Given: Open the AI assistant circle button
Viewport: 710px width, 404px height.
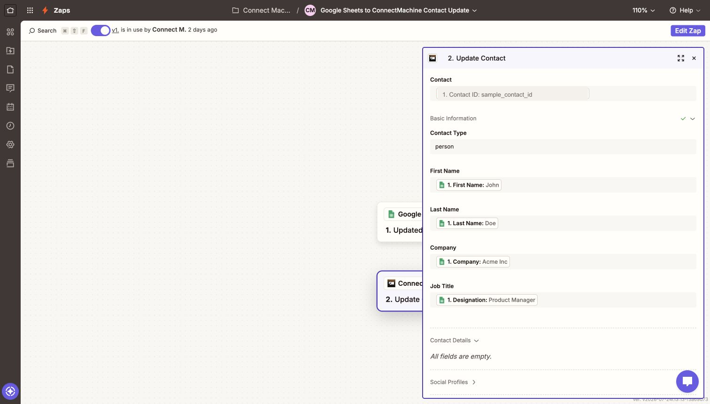Looking at the screenshot, I should pos(10,391).
